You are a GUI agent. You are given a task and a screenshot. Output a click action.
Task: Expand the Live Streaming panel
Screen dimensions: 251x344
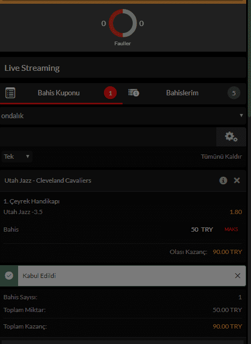tap(123, 68)
